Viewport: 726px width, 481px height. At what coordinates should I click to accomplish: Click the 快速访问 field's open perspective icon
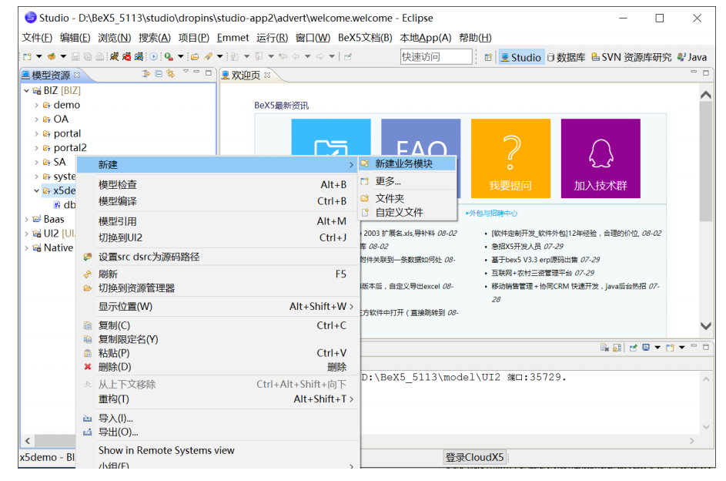tap(487, 57)
